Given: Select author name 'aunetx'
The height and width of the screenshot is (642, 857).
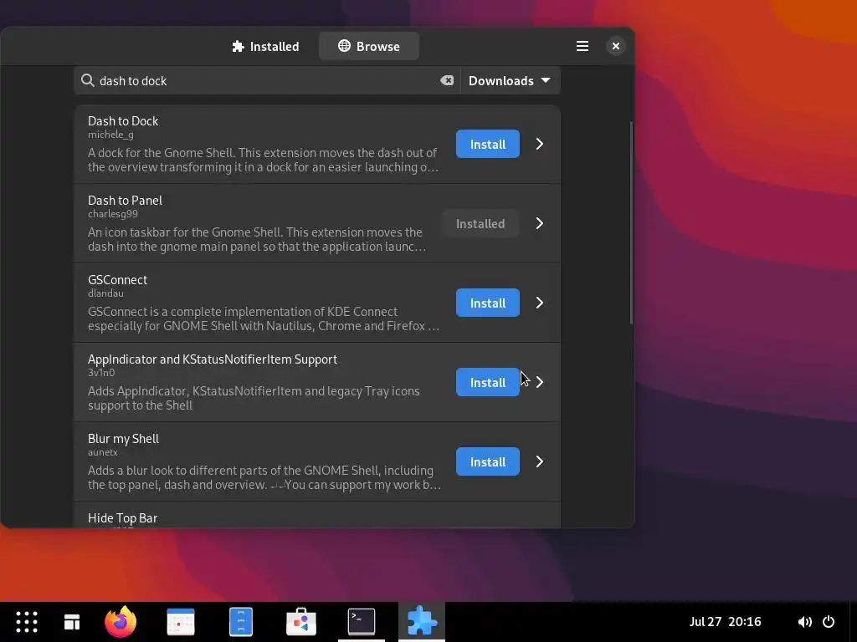Looking at the screenshot, I should (103, 452).
